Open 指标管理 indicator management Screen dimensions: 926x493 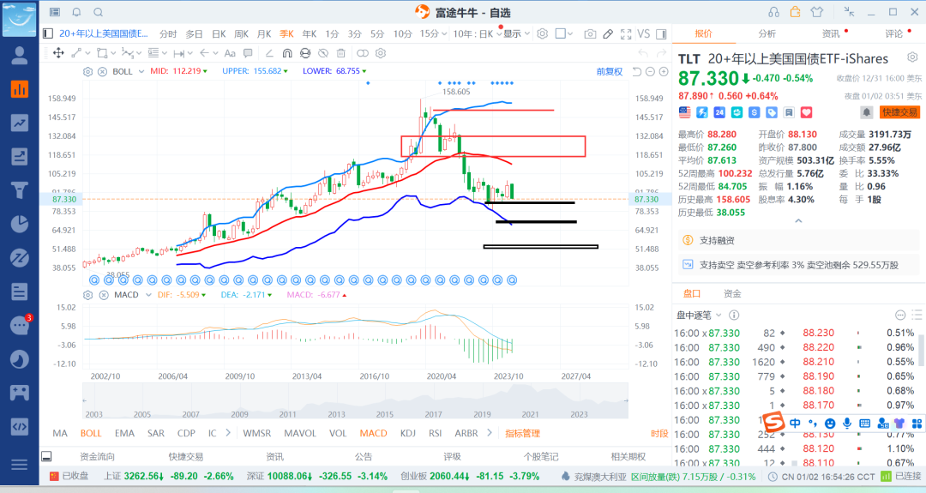(x=523, y=433)
